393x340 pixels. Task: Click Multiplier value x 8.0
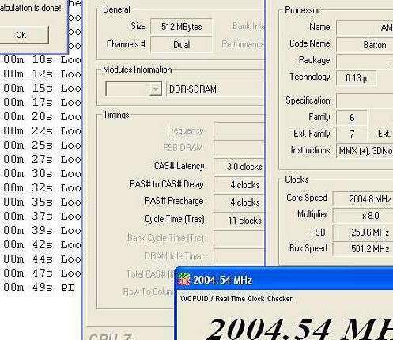tap(363, 216)
